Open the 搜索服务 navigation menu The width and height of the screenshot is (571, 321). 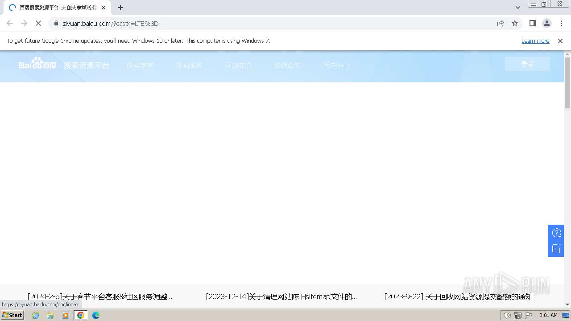tap(189, 65)
